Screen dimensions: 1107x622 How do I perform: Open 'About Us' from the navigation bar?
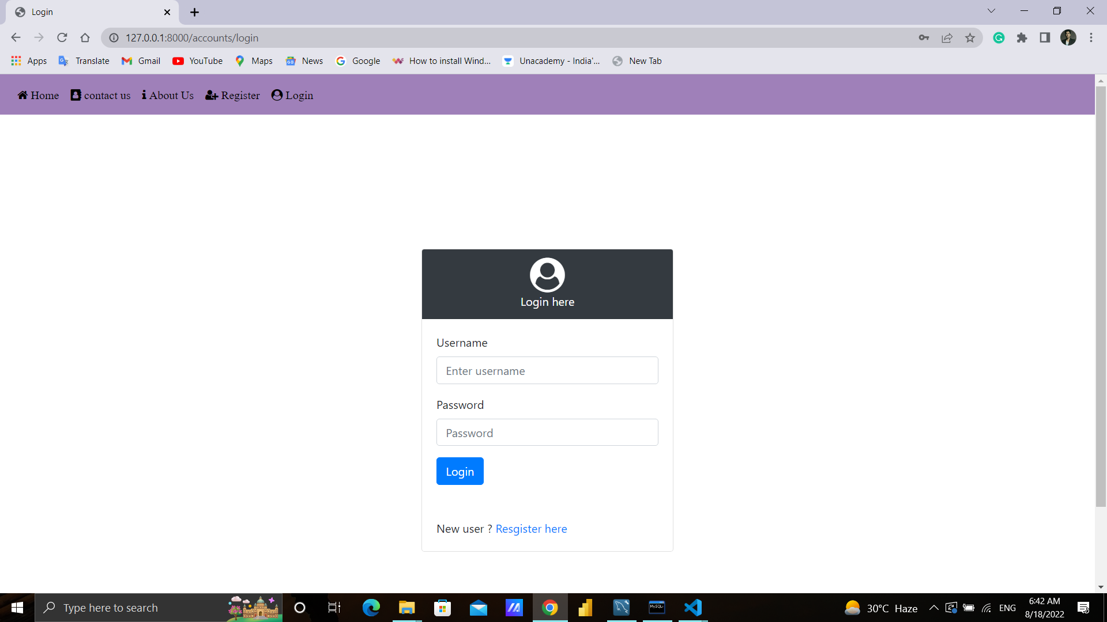pyautogui.click(x=167, y=95)
